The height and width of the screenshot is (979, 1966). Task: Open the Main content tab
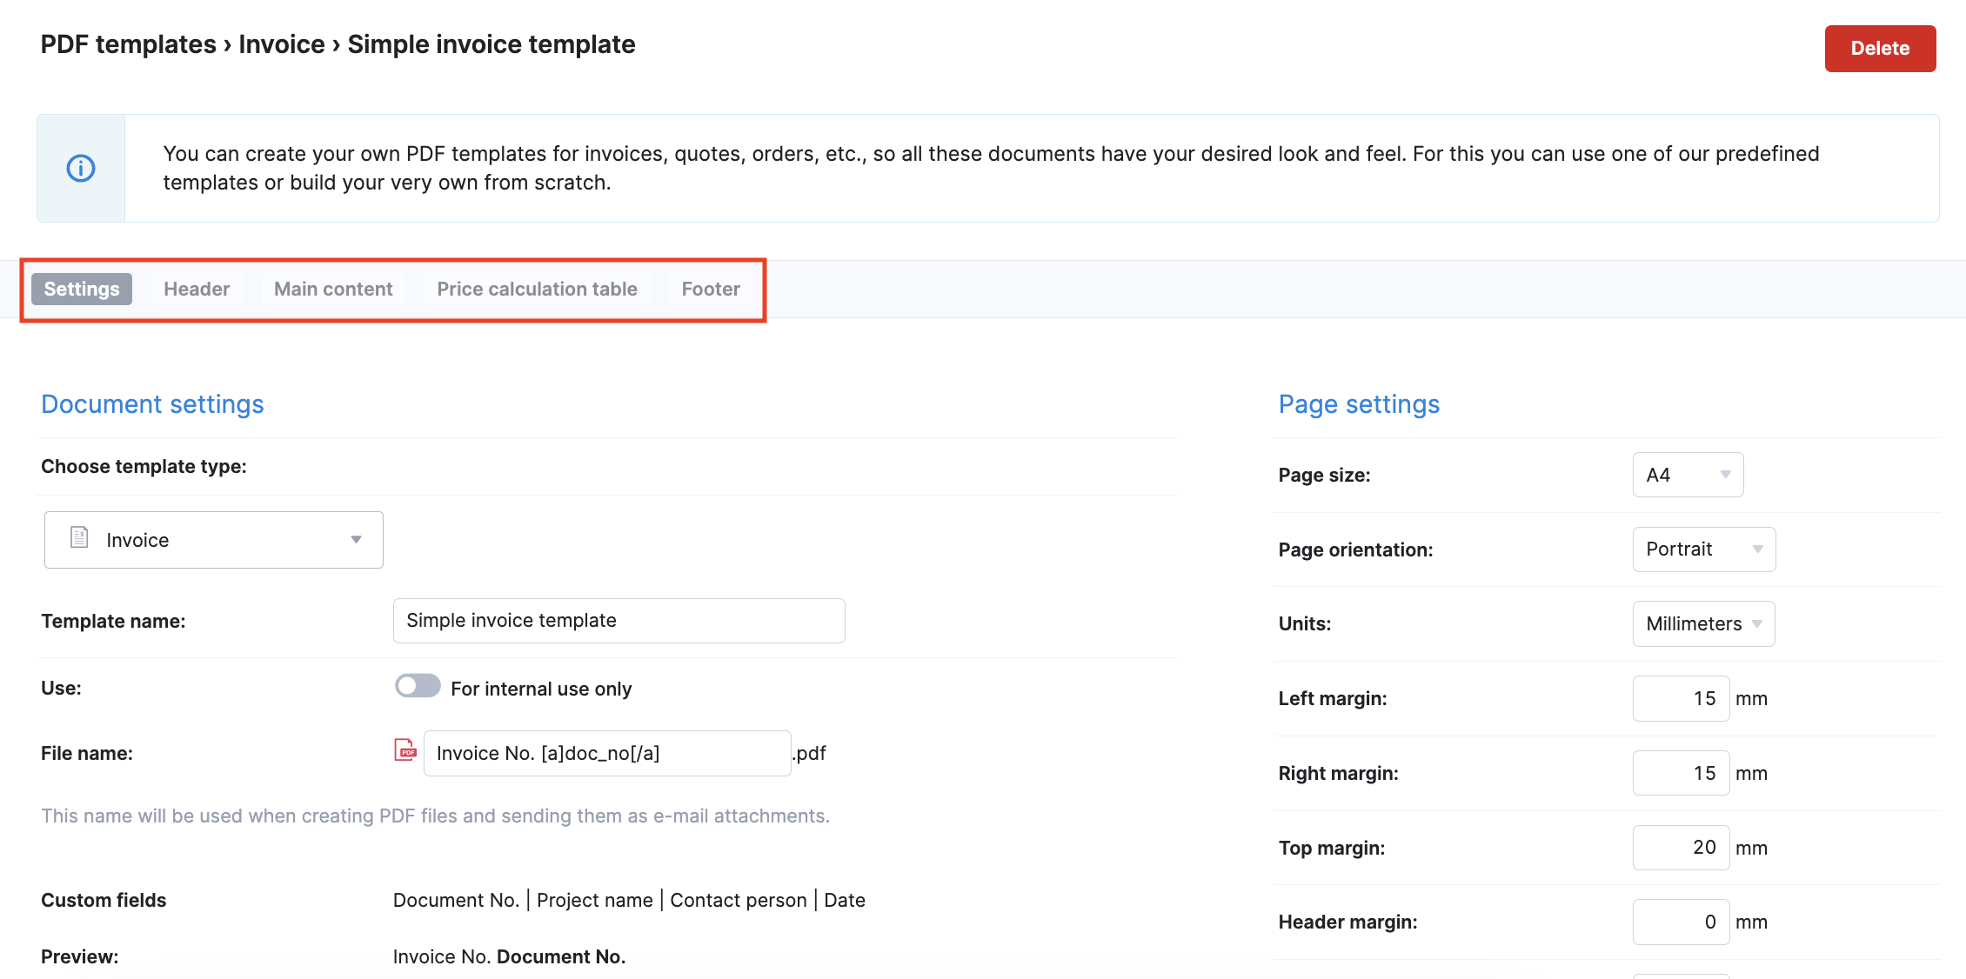[333, 290]
